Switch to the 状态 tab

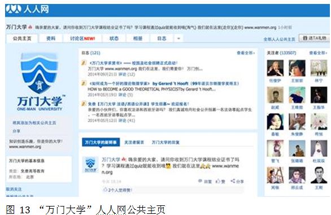click(x=114, y=38)
